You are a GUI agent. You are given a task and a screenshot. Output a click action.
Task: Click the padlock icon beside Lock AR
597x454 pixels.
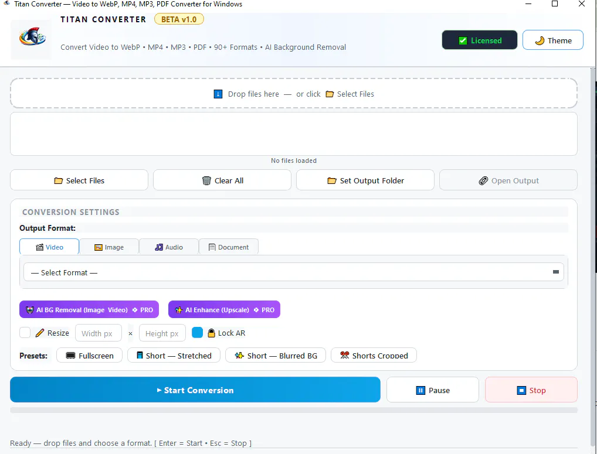[x=211, y=333]
